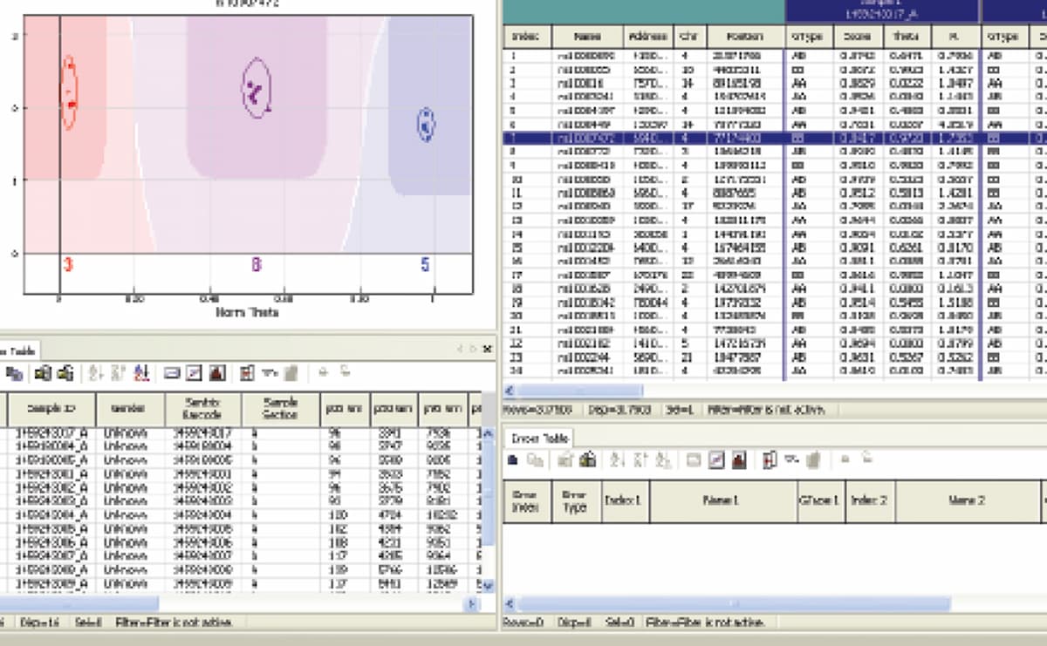This screenshot has width=1047, height=646.
Task: Click the first export icon in Samples Table toolbar
Action: pos(41,373)
